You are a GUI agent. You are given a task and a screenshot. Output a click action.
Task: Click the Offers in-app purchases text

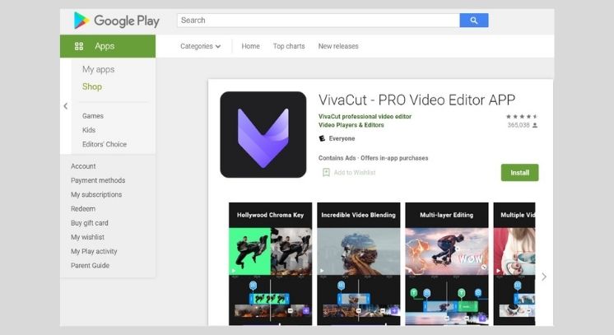pos(394,158)
